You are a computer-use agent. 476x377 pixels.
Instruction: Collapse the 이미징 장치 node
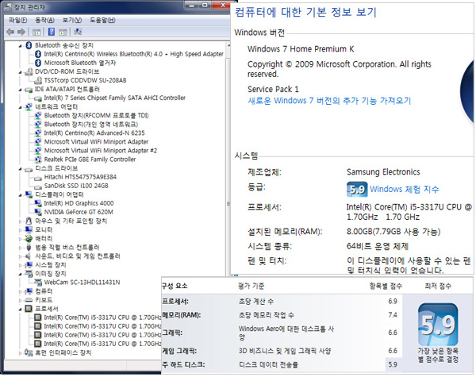click(x=21, y=275)
